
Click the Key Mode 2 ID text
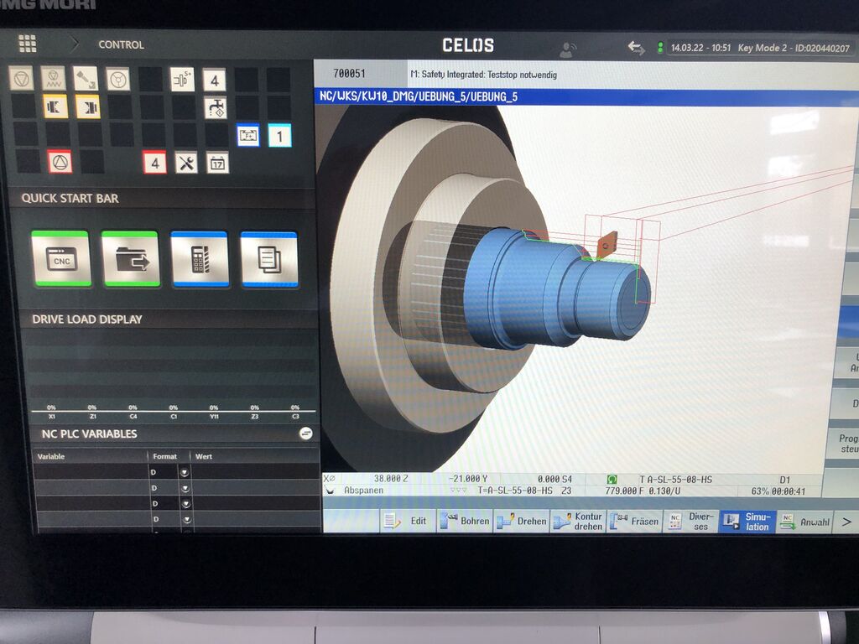(x=794, y=48)
